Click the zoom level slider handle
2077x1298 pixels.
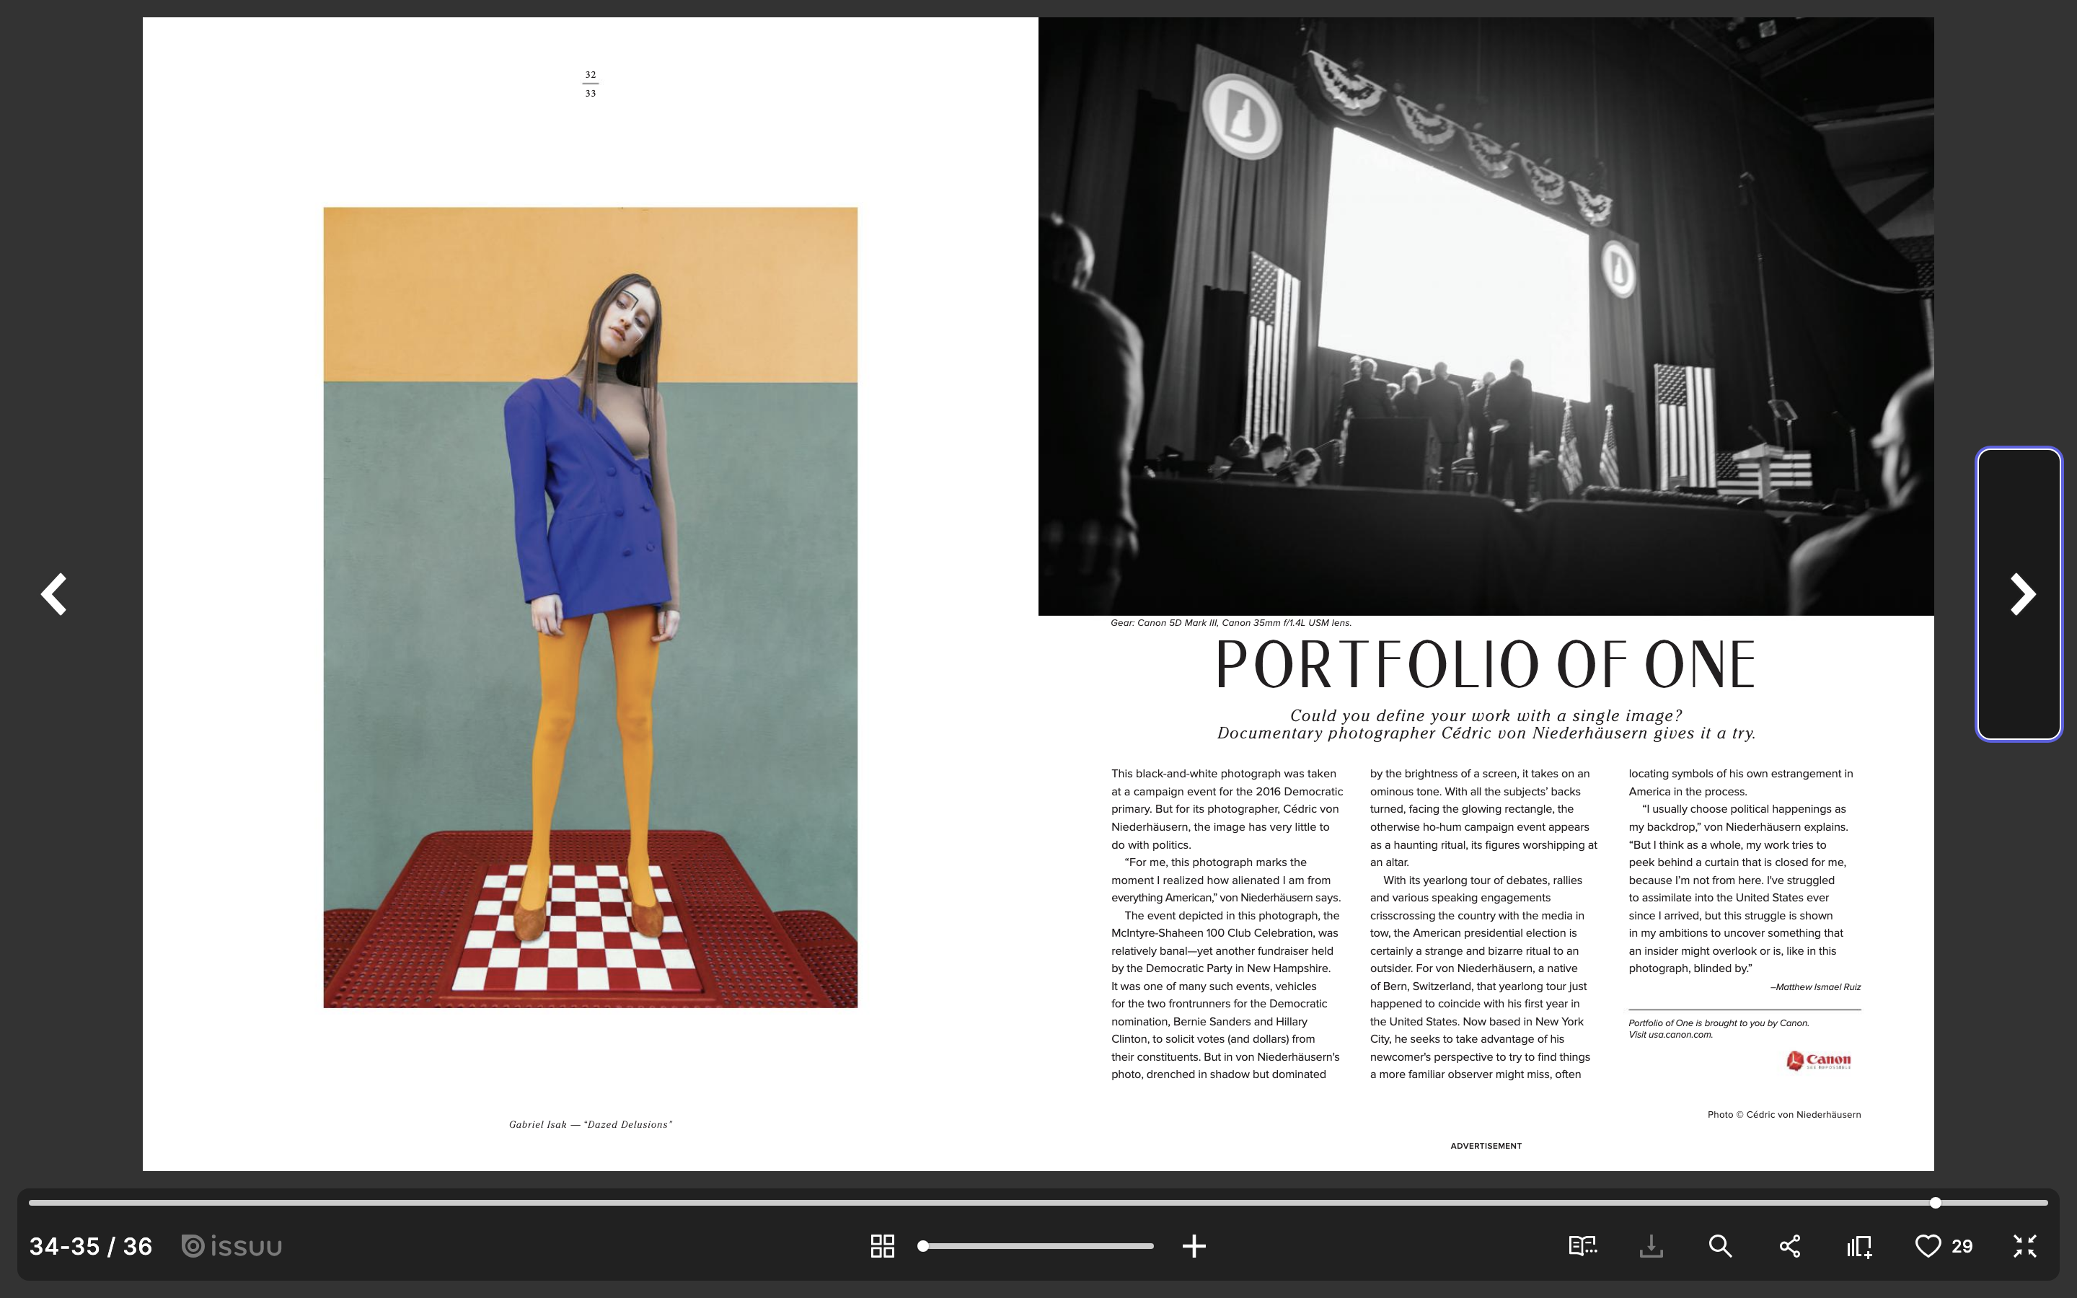point(922,1245)
